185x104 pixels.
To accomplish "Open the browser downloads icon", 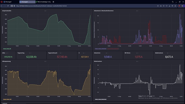I will [x=169, y=6].
